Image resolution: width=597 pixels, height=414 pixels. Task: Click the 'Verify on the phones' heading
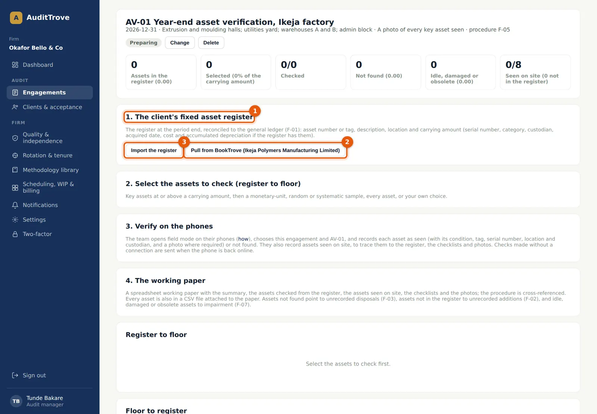(169, 226)
